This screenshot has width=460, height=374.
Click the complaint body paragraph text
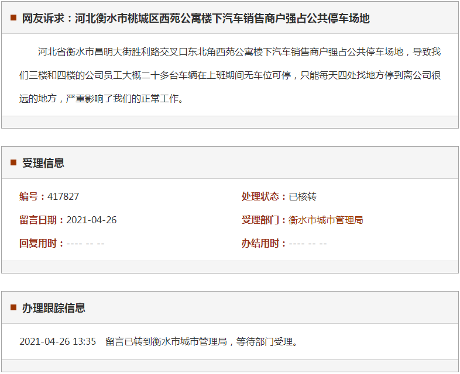pyautogui.click(x=229, y=75)
